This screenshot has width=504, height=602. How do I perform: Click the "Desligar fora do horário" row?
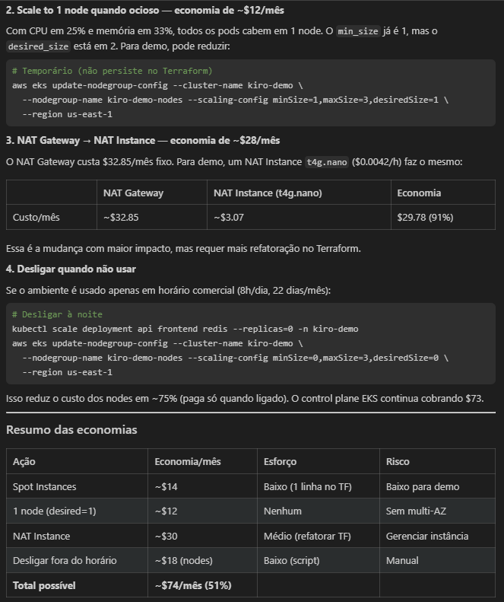tap(65, 561)
